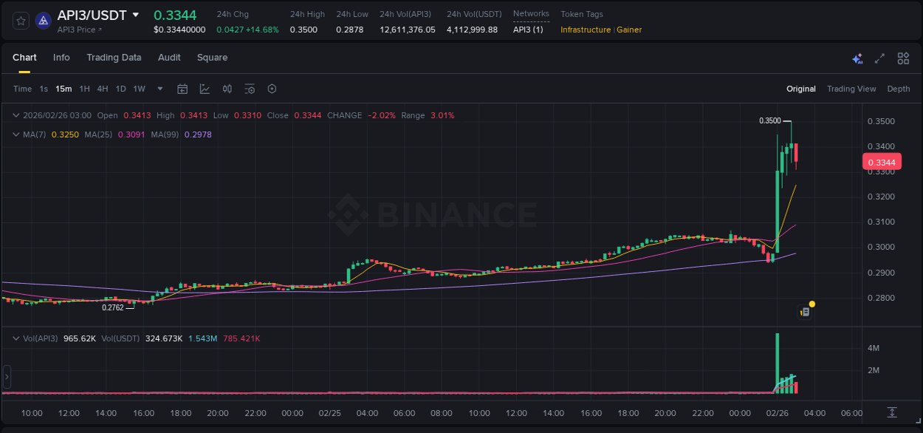Select the chart style icon
Viewport: 923px width, 433px height.
click(205, 89)
